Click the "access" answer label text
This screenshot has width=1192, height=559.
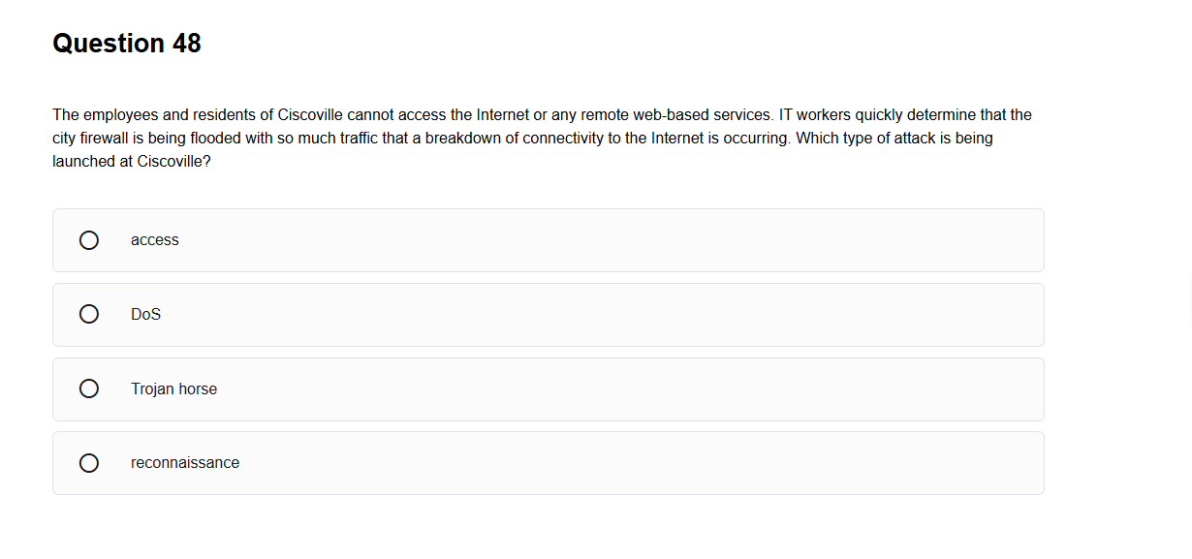click(155, 240)
